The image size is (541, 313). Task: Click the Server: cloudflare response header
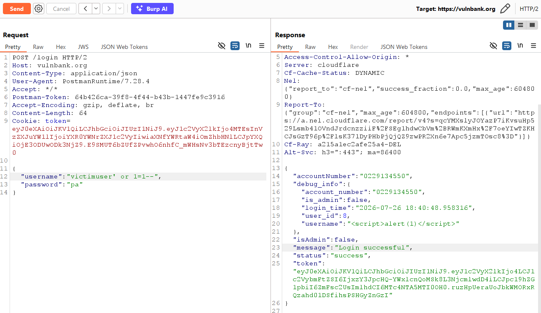321,65
